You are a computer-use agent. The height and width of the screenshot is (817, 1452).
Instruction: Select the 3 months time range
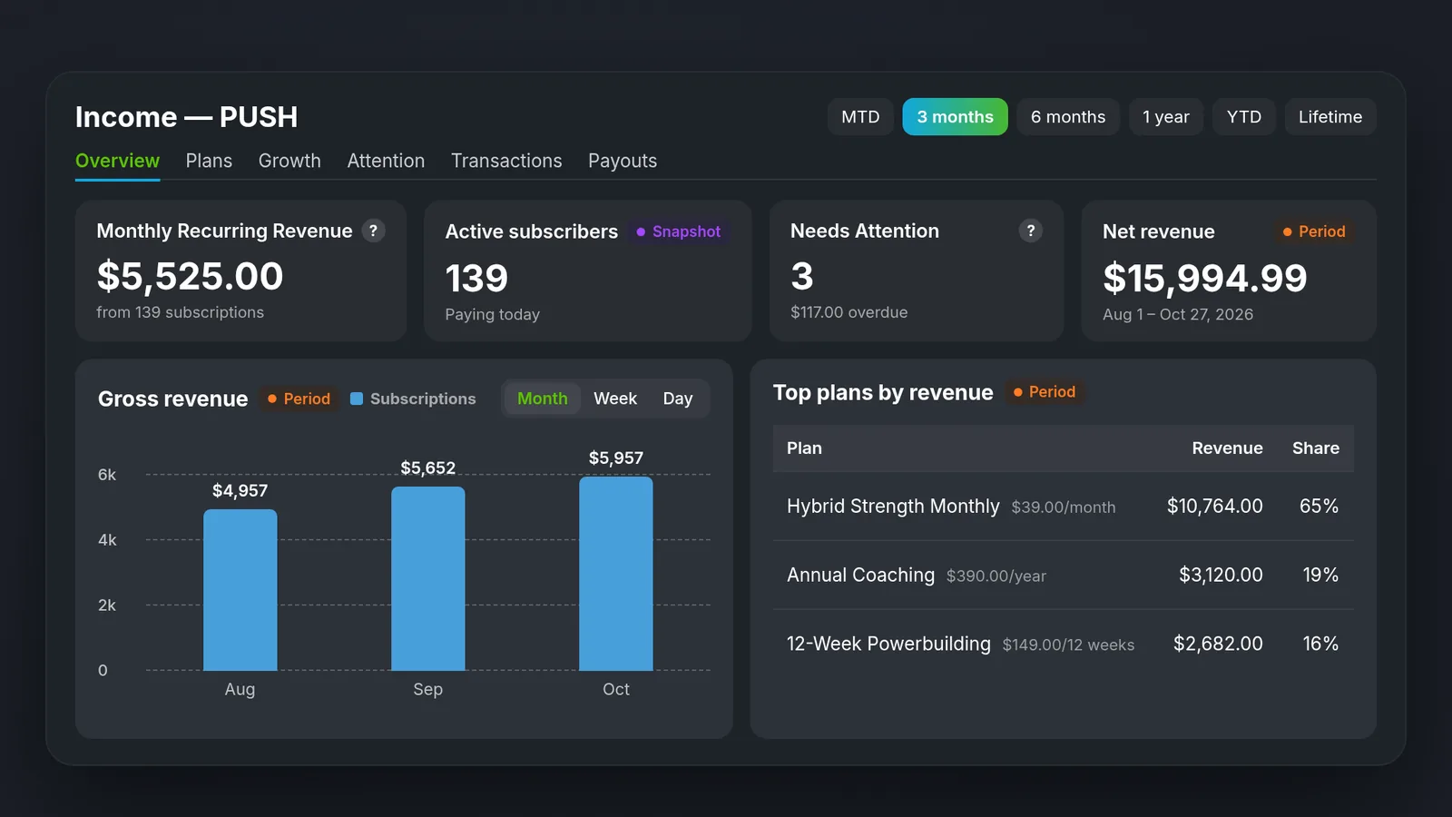(955, 117)
